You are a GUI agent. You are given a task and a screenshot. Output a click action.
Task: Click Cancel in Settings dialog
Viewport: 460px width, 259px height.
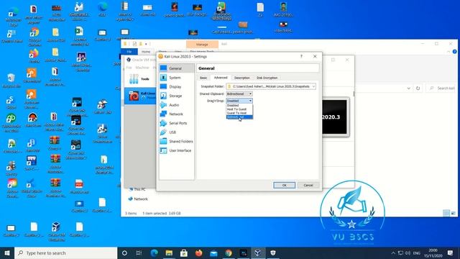pos(308,186)
